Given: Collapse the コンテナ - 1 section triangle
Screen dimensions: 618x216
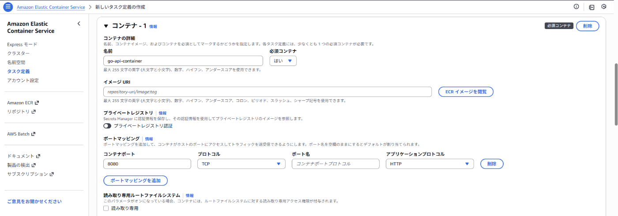Looking at the screenshot, I should 106,26.
